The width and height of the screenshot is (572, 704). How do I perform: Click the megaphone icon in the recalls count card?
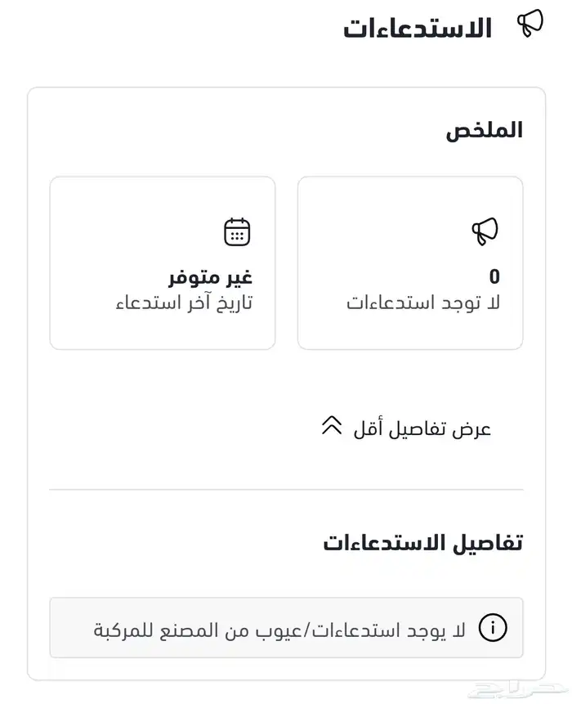[485, 231]
